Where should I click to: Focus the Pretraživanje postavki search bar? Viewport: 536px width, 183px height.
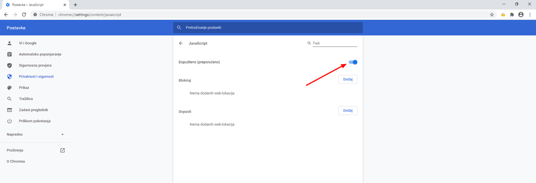pos(268,28)
